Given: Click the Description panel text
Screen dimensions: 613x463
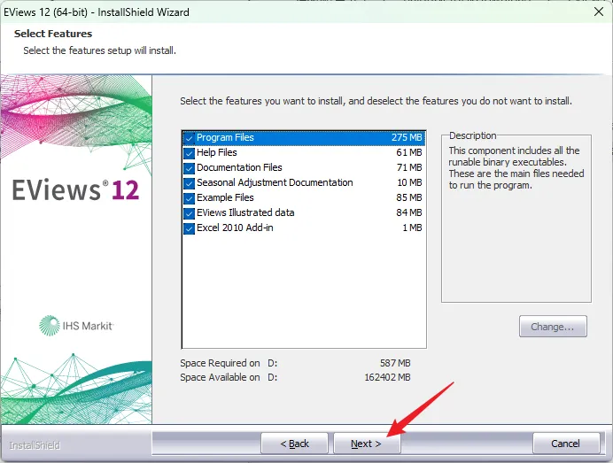Looking at the screenshot, I should click(516, 167).
